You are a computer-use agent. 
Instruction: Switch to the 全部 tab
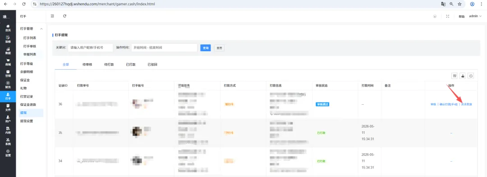tap(65, 65)
